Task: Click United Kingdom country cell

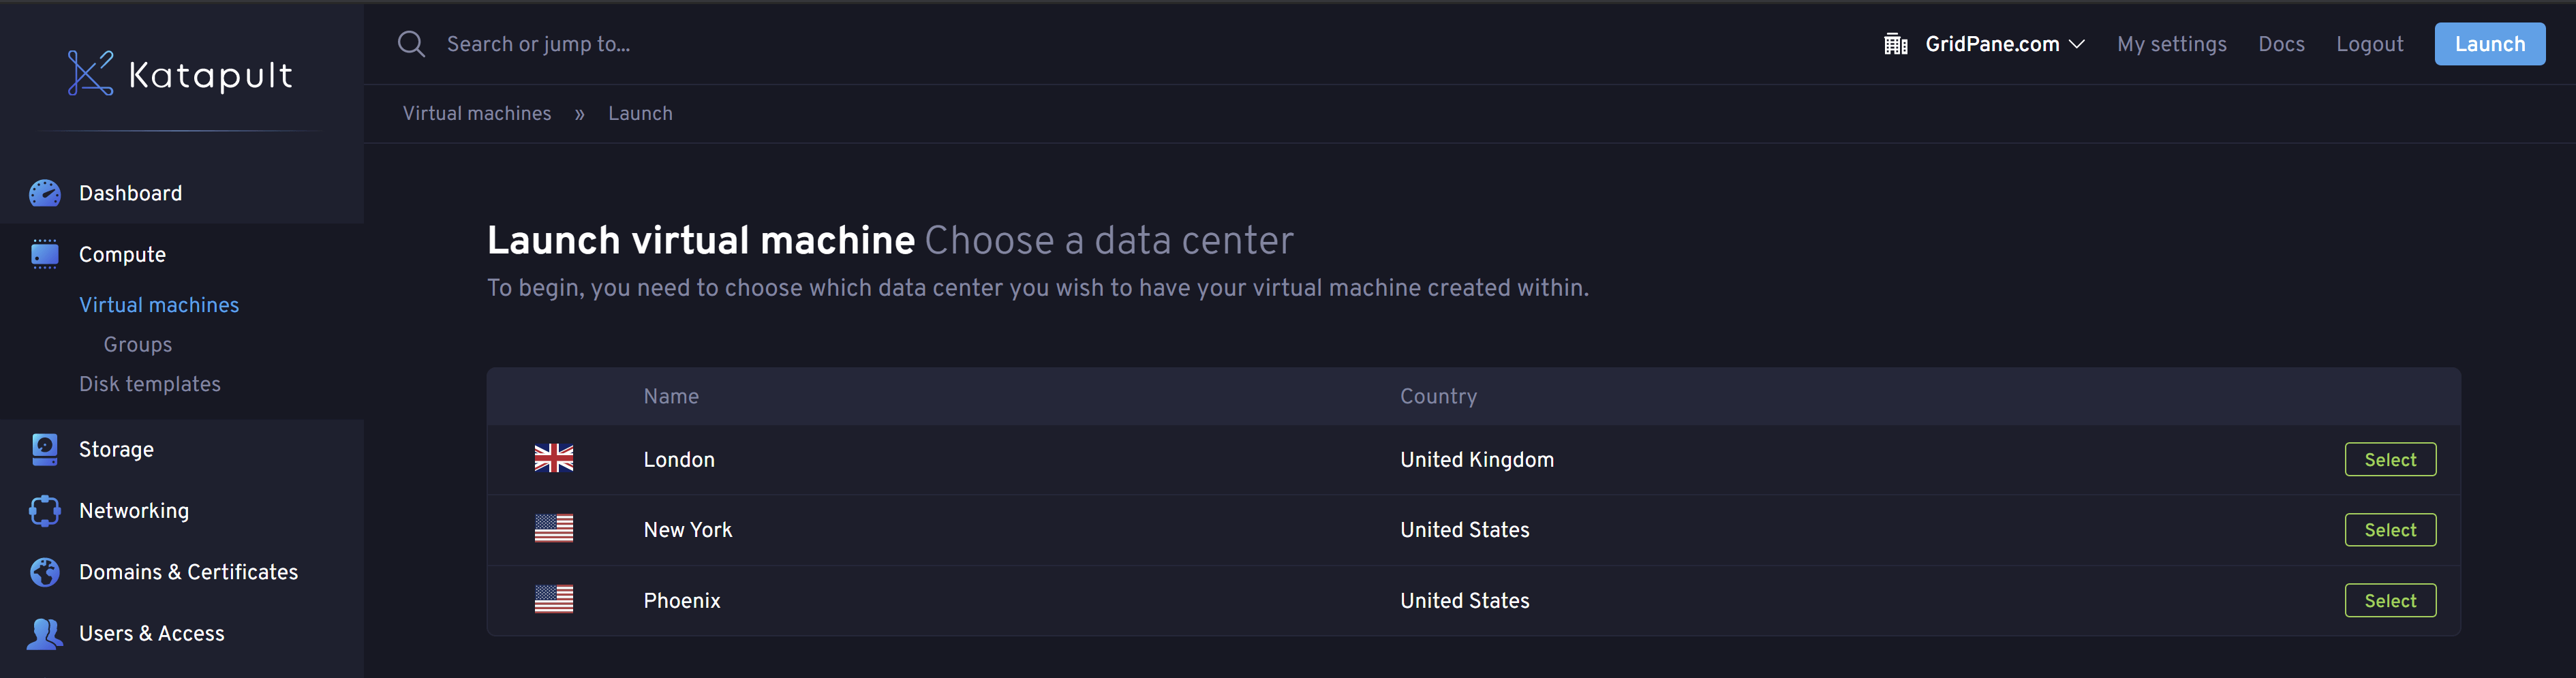Action: tap(1477, 460)
